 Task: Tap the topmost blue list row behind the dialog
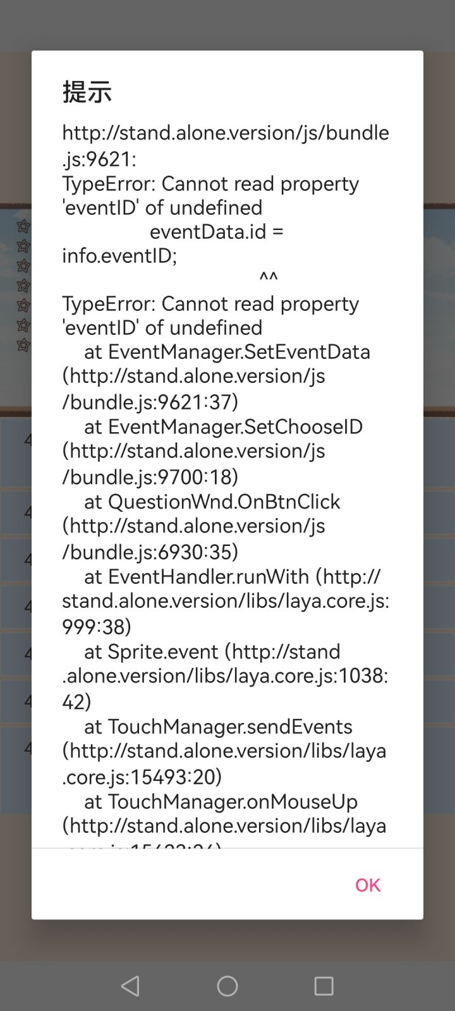16,452
